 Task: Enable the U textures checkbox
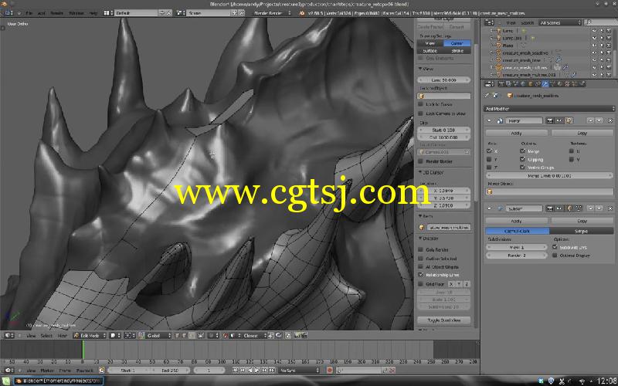(x=572, y=151)
